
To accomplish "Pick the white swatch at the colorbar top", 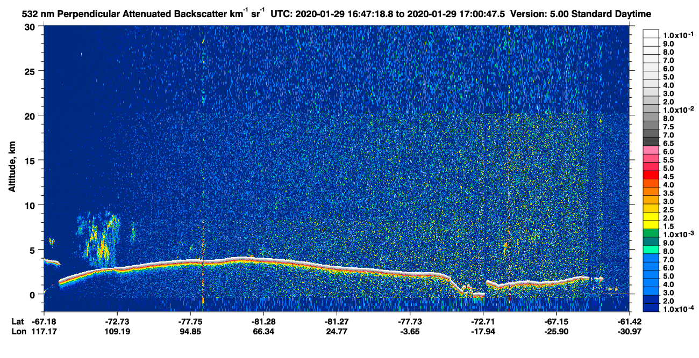I will point(651,33).
